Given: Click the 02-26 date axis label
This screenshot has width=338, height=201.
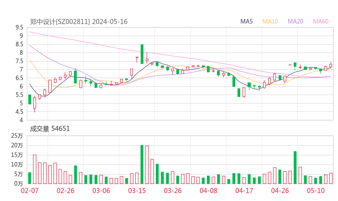Looking at the screenshot, I should pos(65,190).
